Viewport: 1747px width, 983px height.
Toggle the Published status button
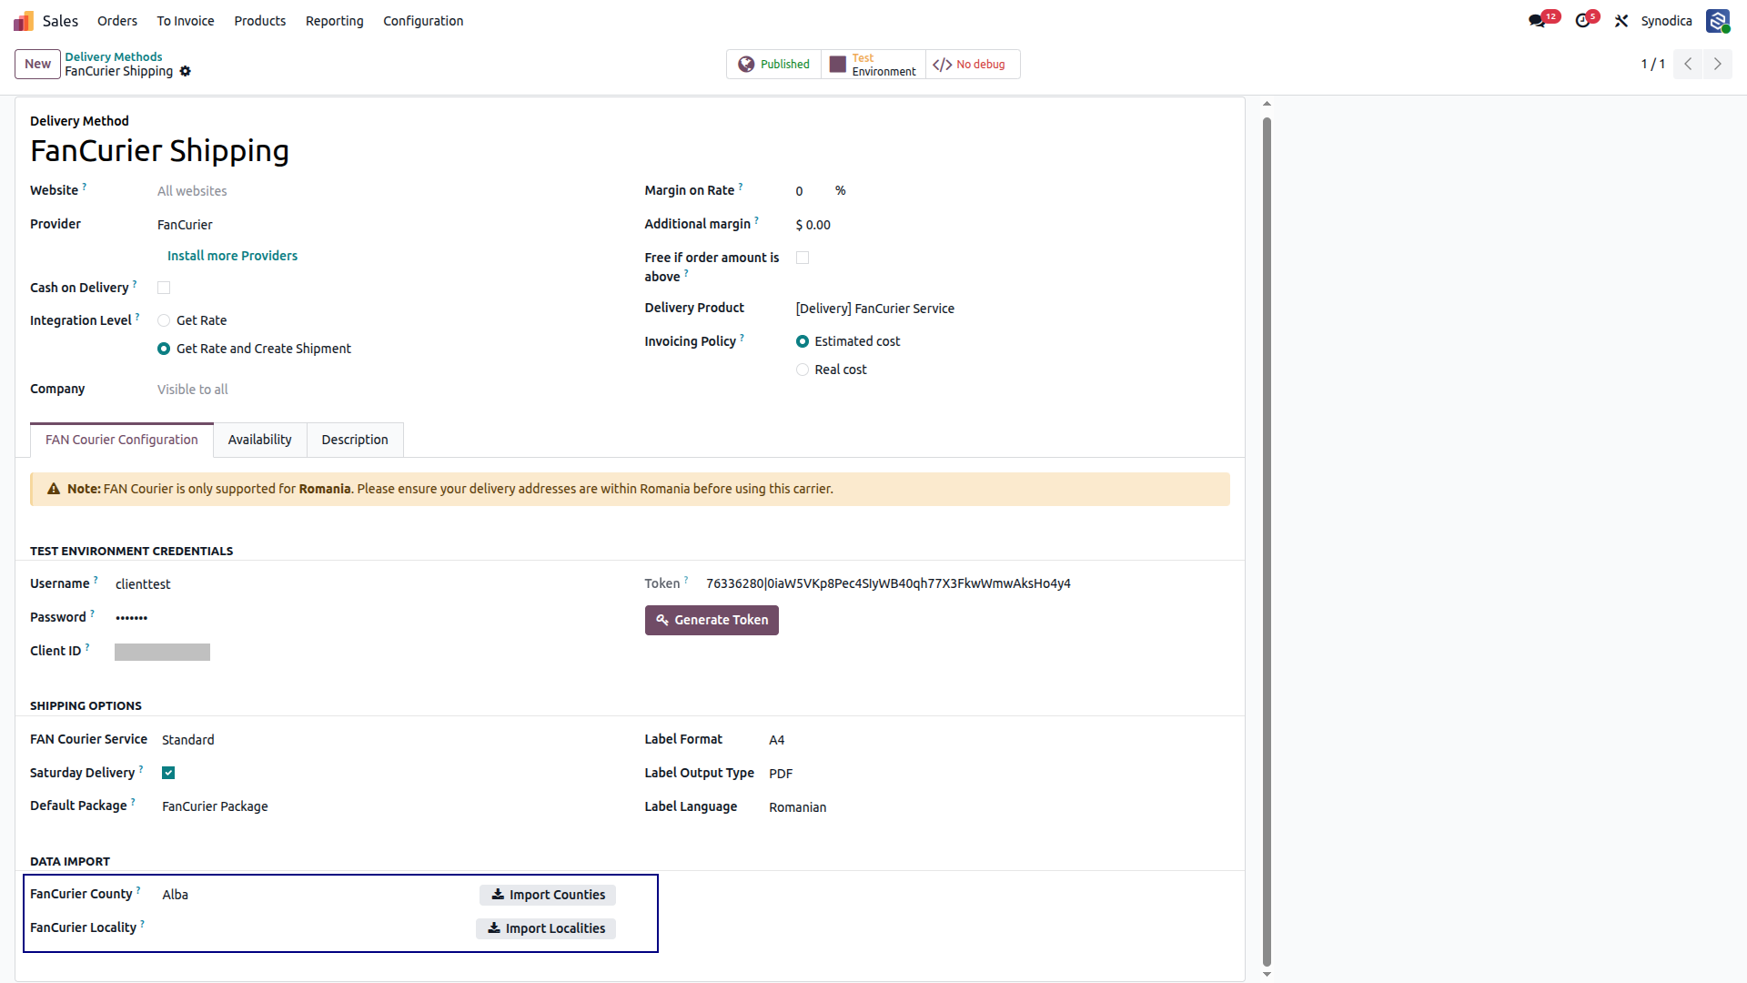coord(773,65)
